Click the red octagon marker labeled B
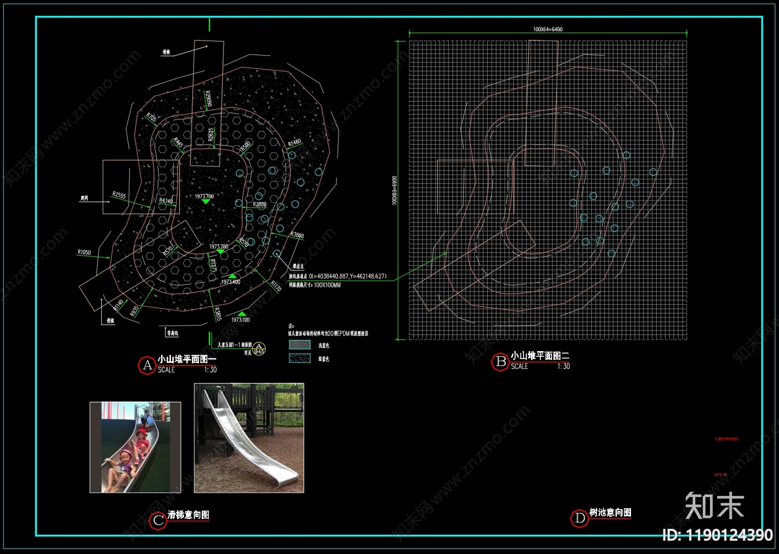The height and width of the screenshot is (554, 779). click(501, 362)
